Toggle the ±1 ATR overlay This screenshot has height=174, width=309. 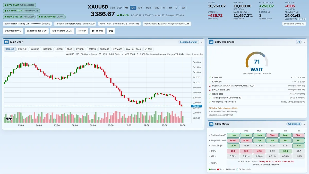coord(148,49)
